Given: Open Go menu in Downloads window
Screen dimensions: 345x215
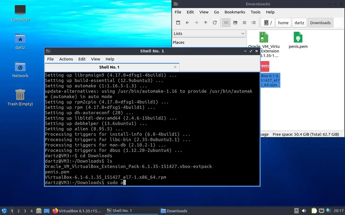Looking at the screenshot, I should coord(216,12).
